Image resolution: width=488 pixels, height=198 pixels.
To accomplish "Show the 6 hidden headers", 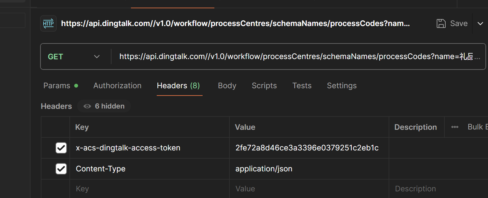I will coord(104,106).
